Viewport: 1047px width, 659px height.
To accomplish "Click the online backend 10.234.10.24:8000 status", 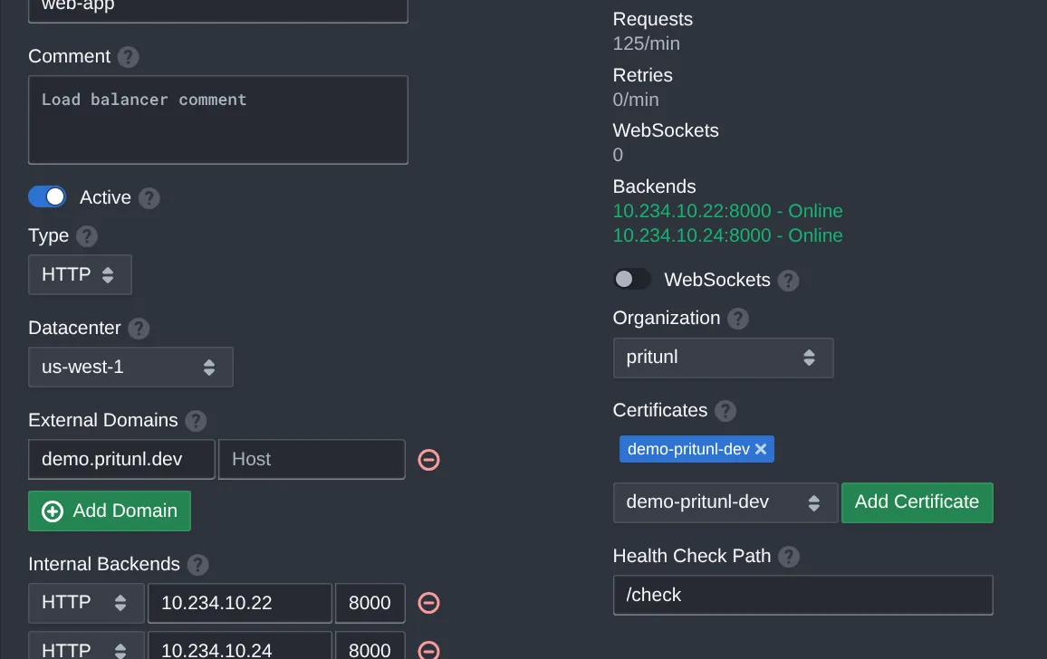I will click(x=727, y=235).
